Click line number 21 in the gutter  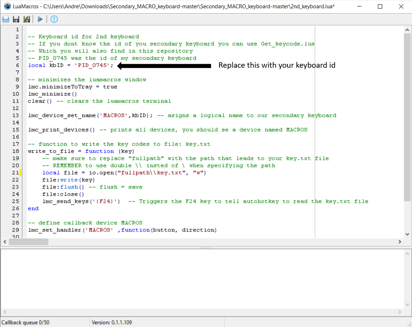pyautogui.click(x=16, y=173)
